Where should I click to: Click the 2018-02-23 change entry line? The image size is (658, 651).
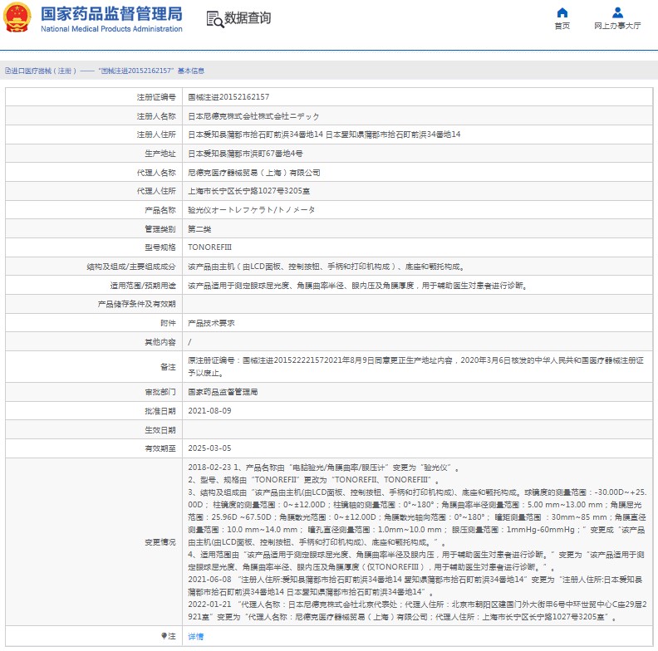point(323,467)
